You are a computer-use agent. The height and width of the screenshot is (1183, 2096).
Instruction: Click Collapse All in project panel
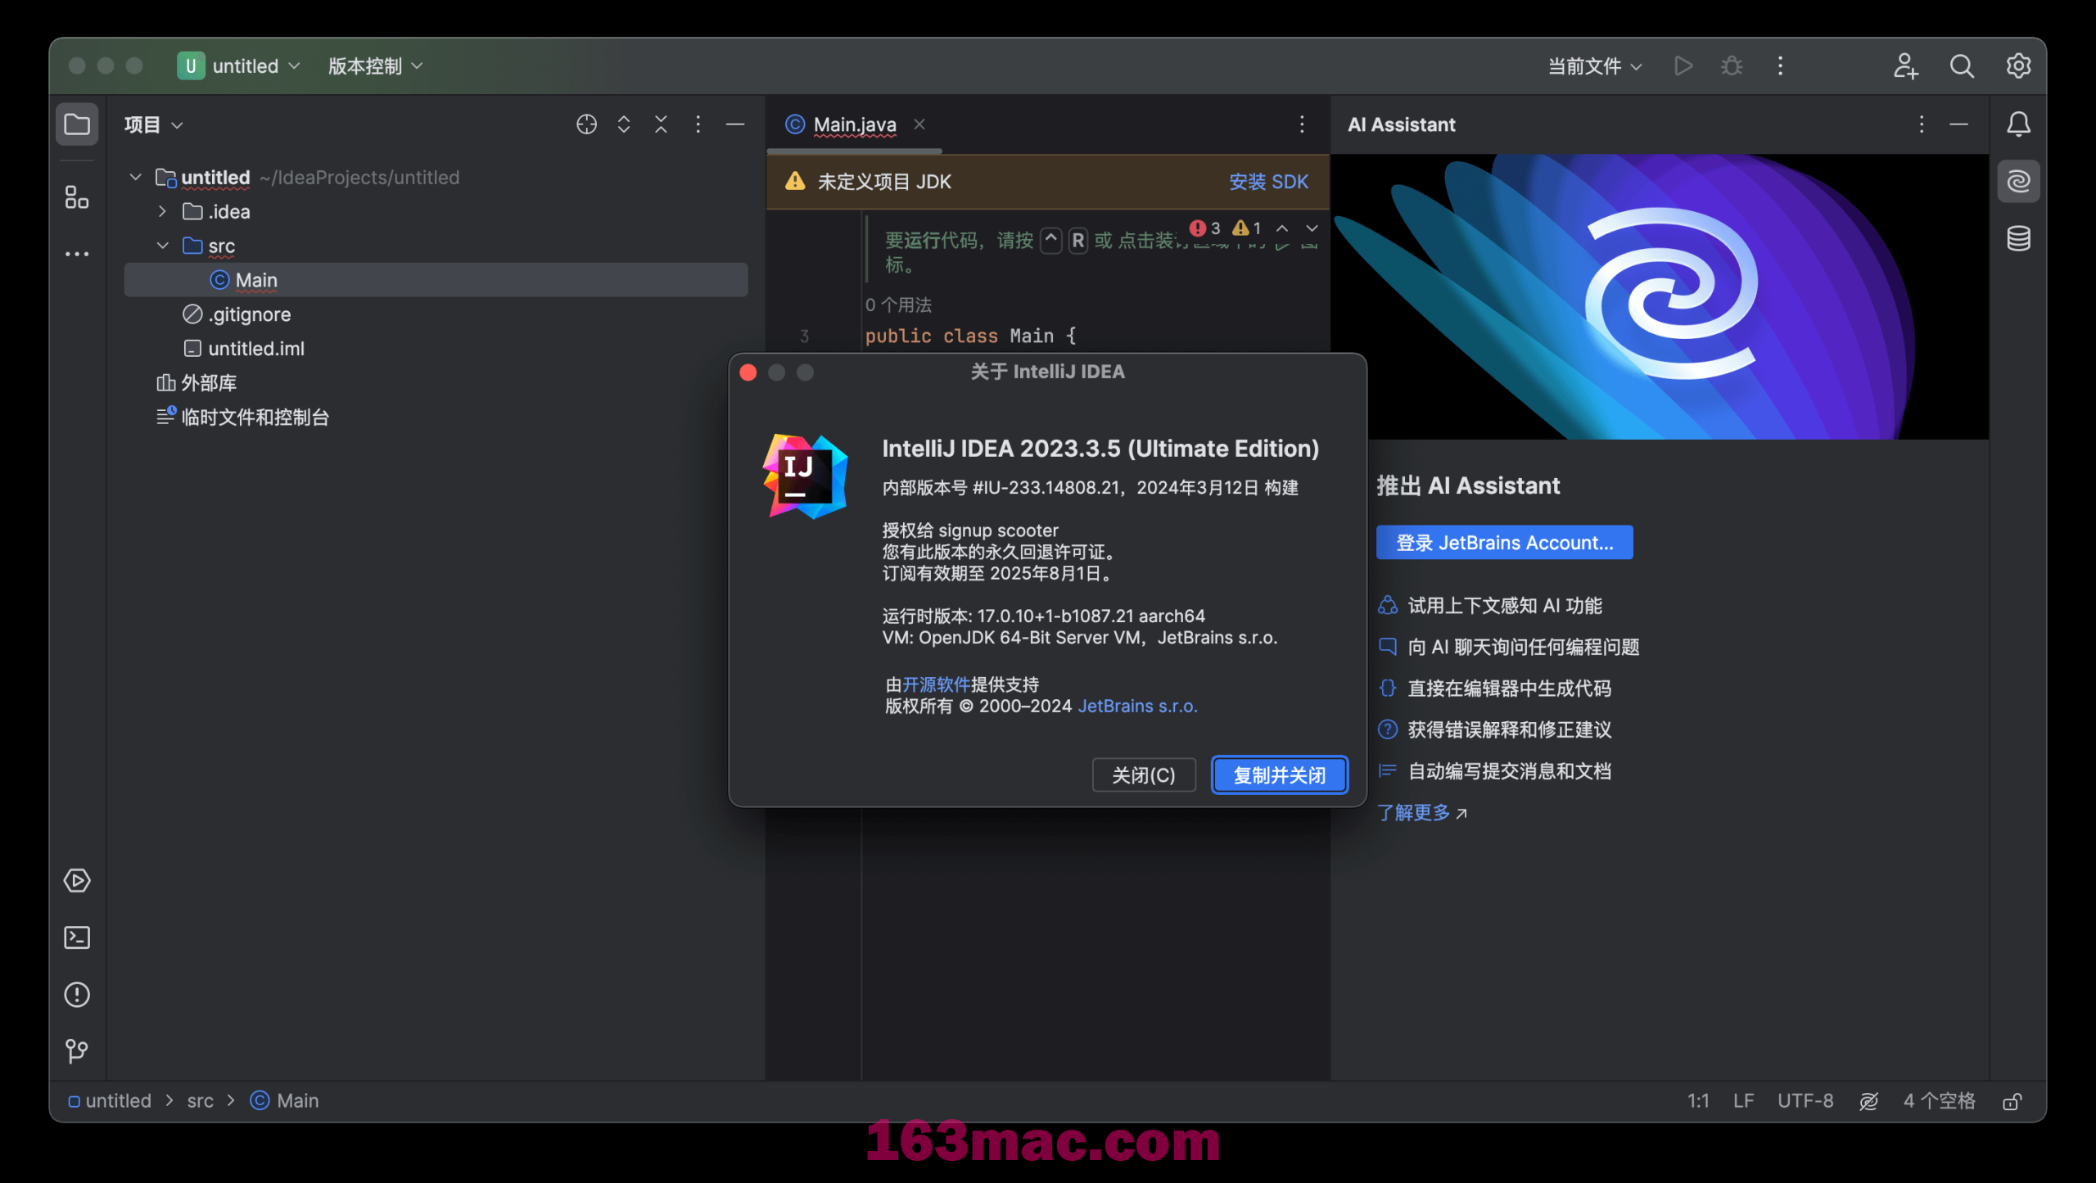point(661,124)
